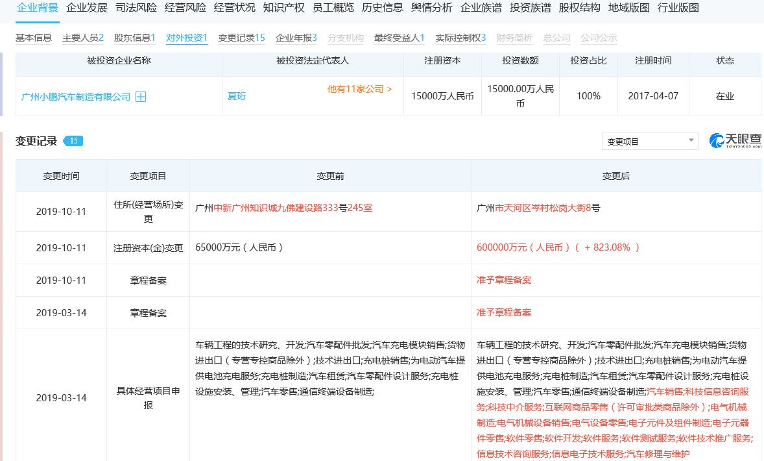Jump to the 变更记录 sub-tab

tap(241, 38)
